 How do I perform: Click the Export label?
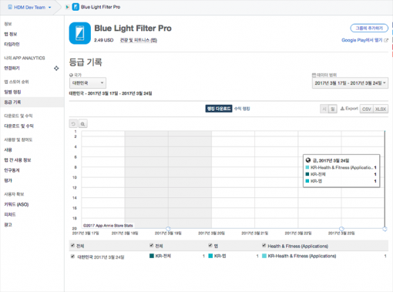point(351,109)
